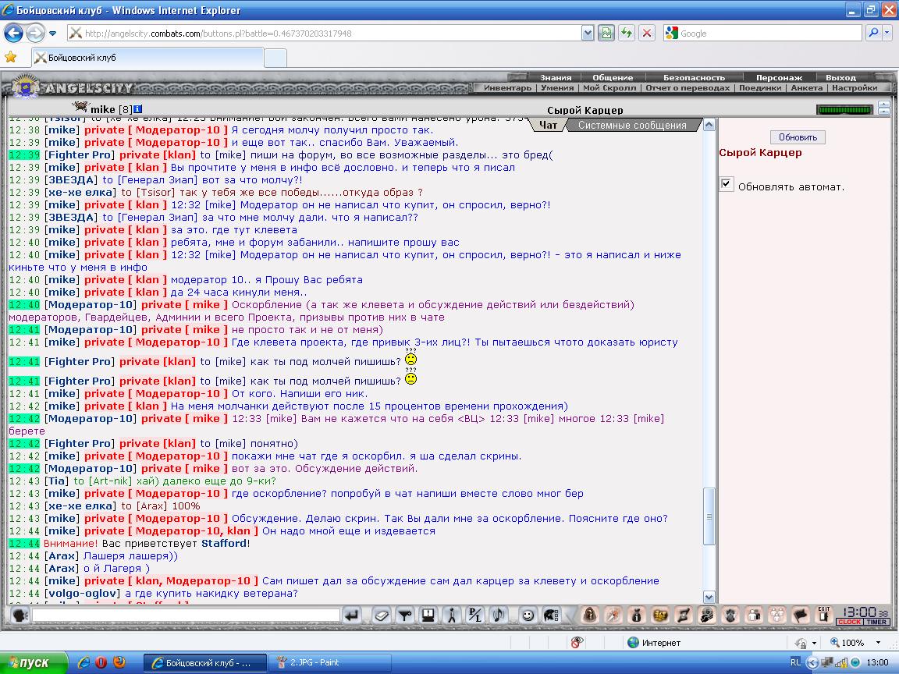
Task: Click the black flag icon
Action: tap(801, 615)
